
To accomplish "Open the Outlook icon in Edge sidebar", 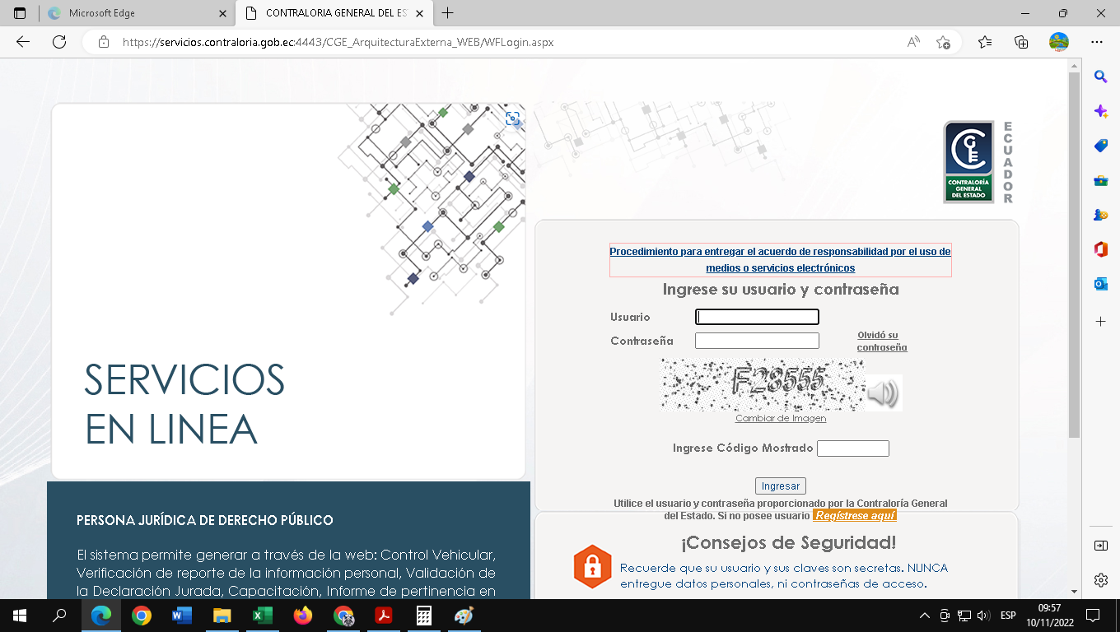I will click(x=1100, y=284).
